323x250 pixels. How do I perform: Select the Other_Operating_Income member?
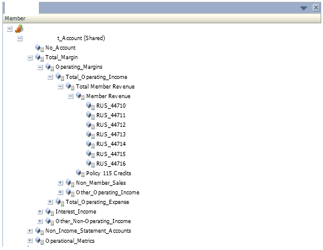(108, 193)
